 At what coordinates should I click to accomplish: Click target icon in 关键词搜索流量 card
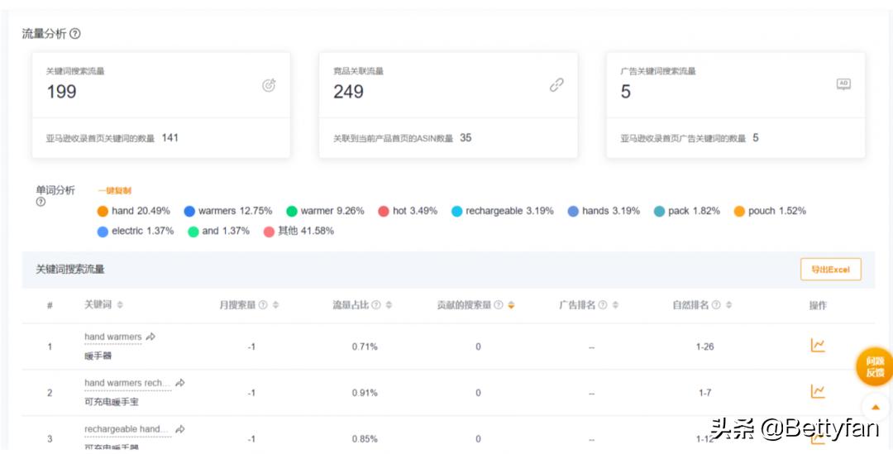pos(269,85)
